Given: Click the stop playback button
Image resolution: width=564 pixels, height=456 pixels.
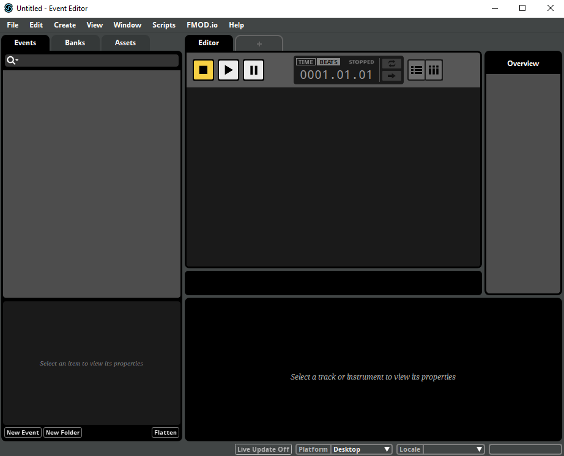Looking at the screenshot, I should (x=203, y=70).
